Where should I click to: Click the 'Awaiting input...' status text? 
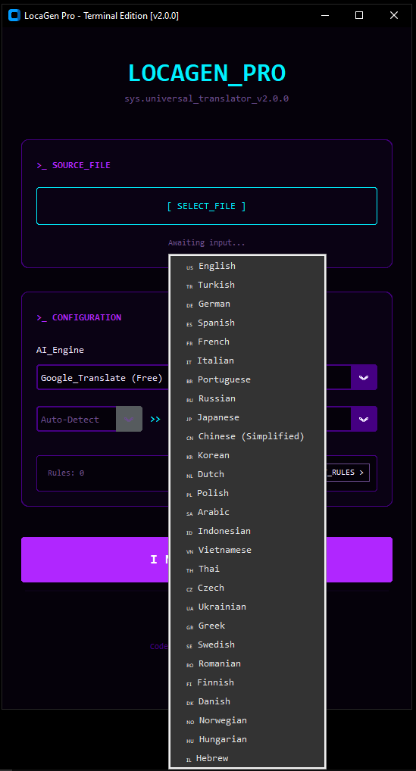[x=207, y=242]
